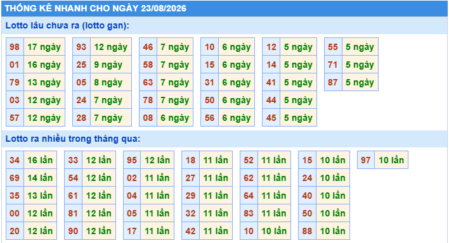Select frequent number 97 cell
This screenshot has width=449, height=243.
coord(366,160)
